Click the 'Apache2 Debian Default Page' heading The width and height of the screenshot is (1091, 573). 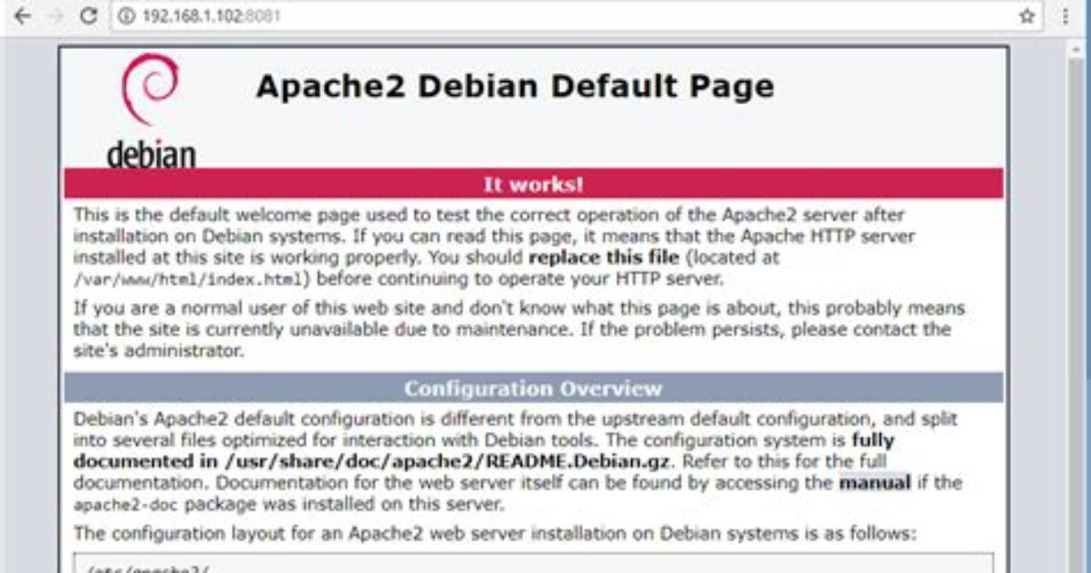pyautogui.click(x=514, y=87)
